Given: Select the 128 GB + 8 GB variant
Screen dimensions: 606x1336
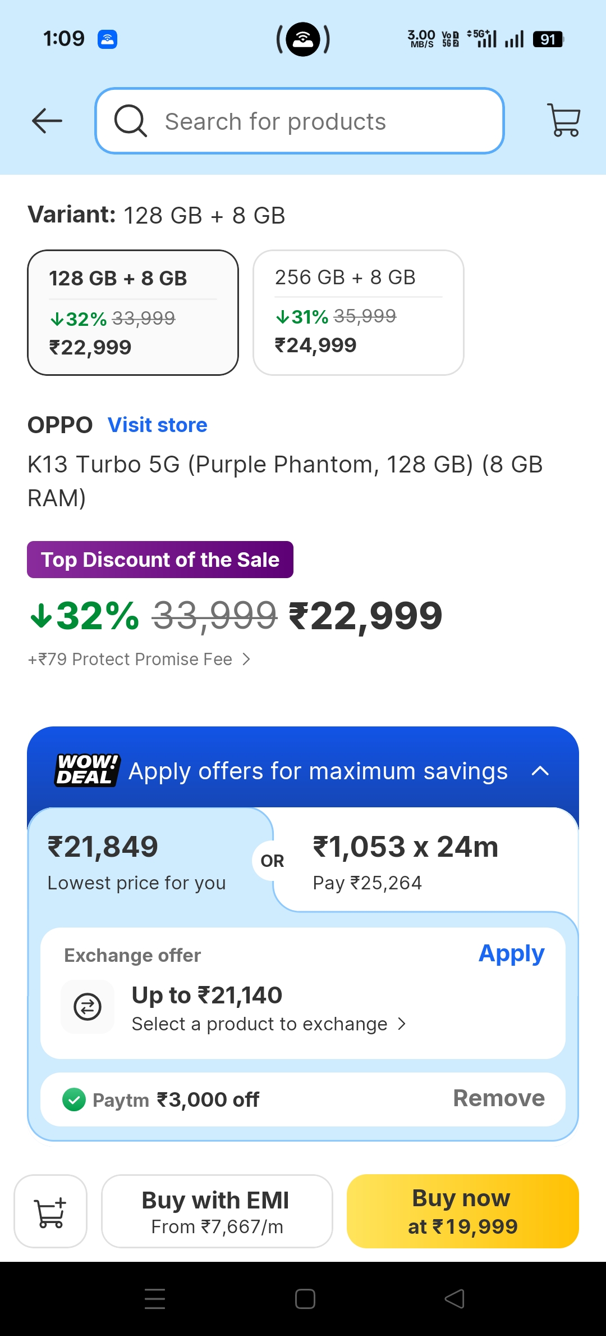Looking at the screenshot, I should [x=133, y=312].
